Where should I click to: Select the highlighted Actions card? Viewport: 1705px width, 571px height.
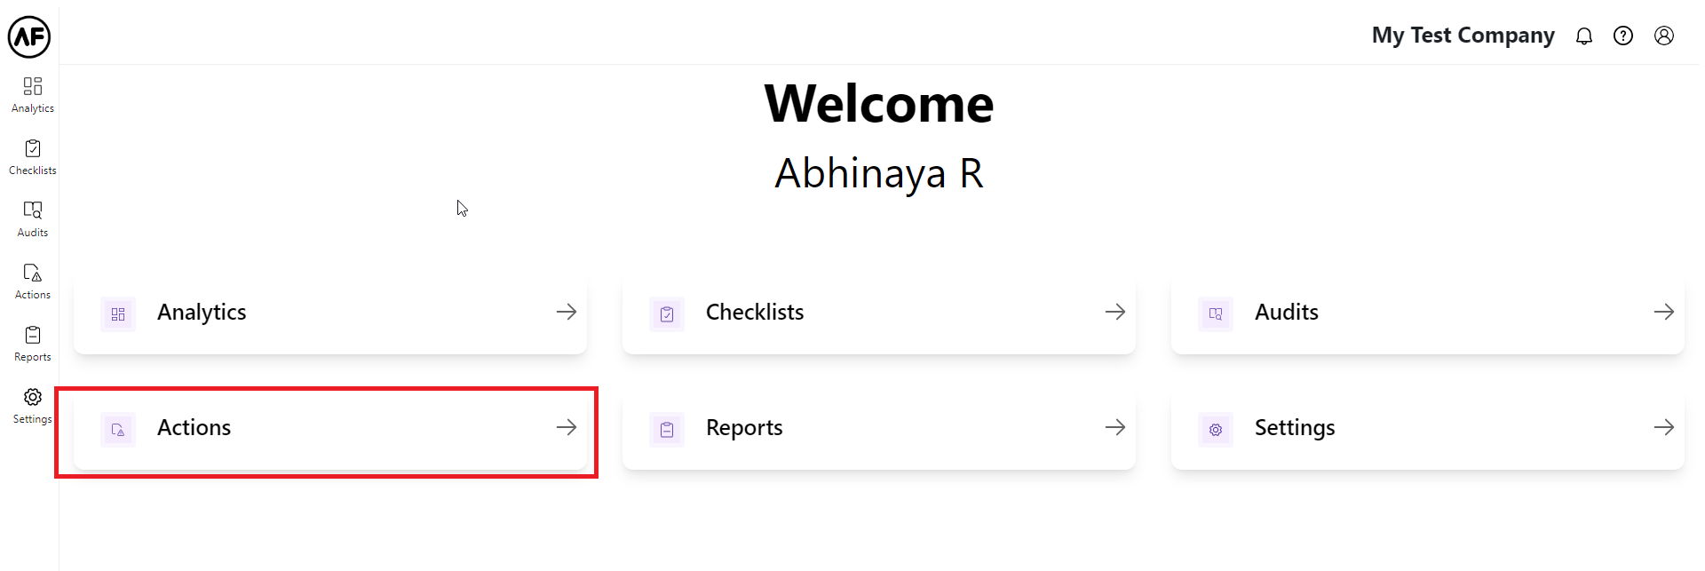click(x=329, y=428)
